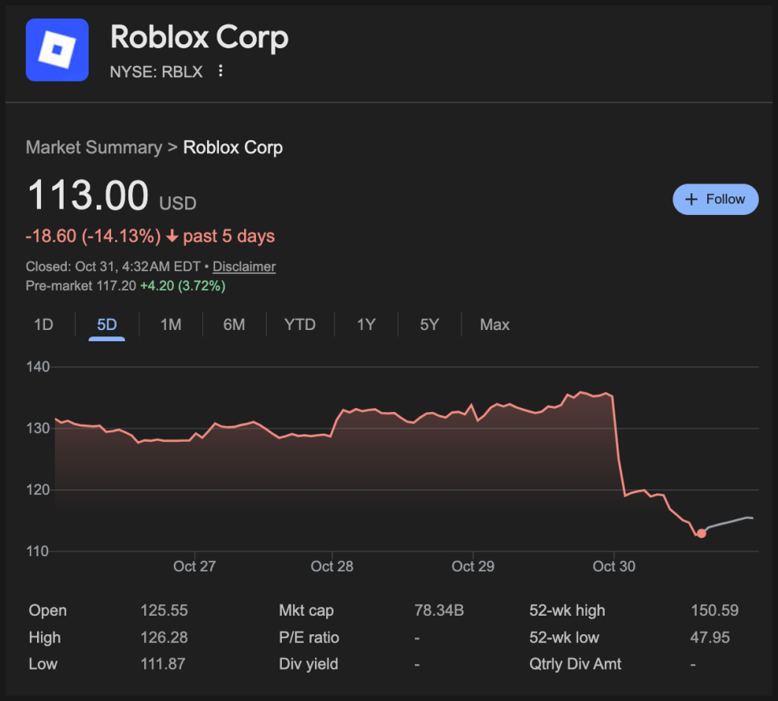Click the Roblox Corp heading title
Image resolution: width=778 pixels, height=701 pixels.
click(x=199, y=37)
